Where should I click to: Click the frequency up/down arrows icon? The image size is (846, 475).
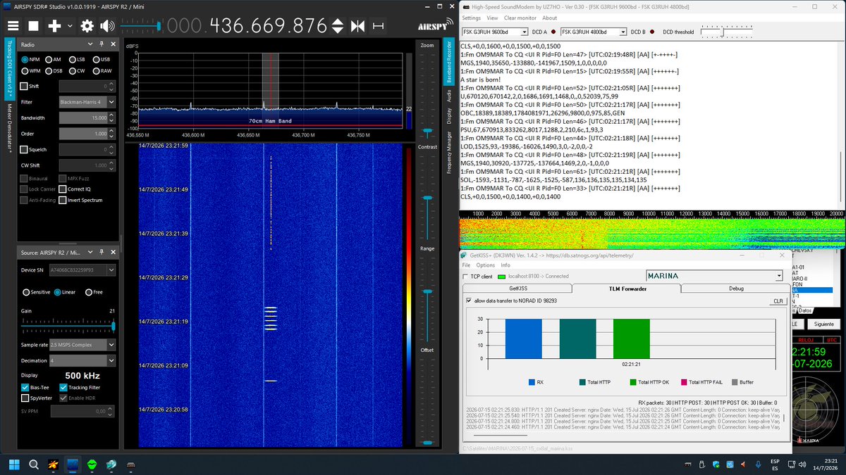click(x=338, y=26)
